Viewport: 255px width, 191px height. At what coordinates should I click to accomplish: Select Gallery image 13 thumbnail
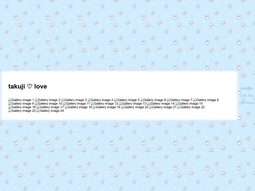[133, 103]
